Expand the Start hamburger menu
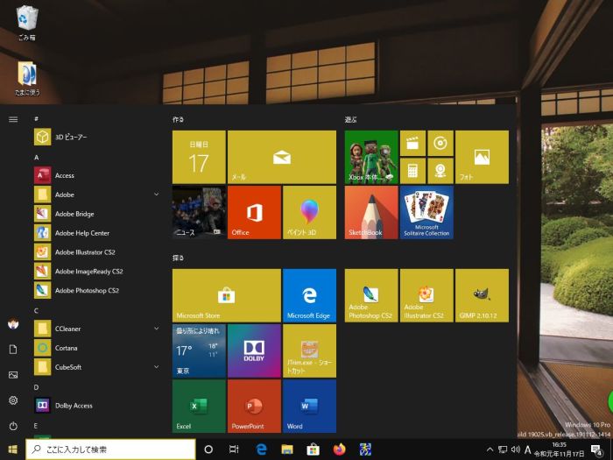This screenshot has width=613, height=460. (13, 119)
